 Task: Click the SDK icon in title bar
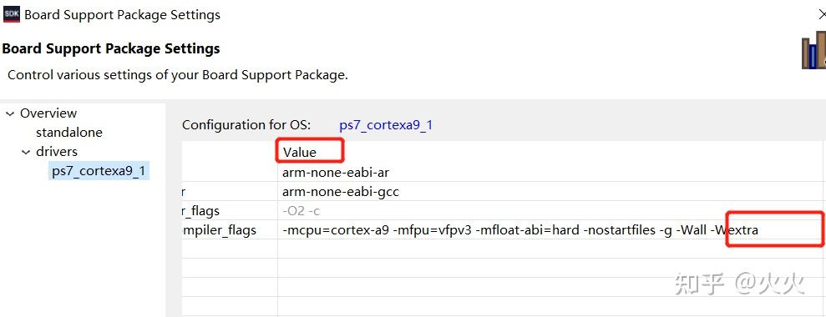tap(12, 14)
